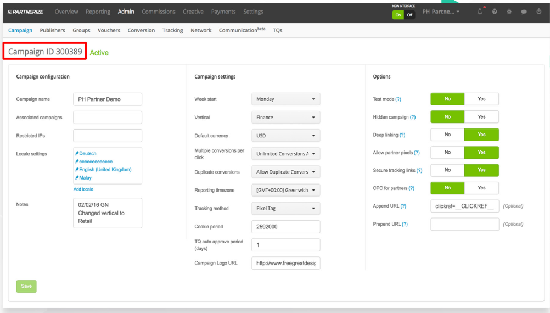Click the Campaign name field
This screenshot has height=313, width=550.
click(108, 99)
